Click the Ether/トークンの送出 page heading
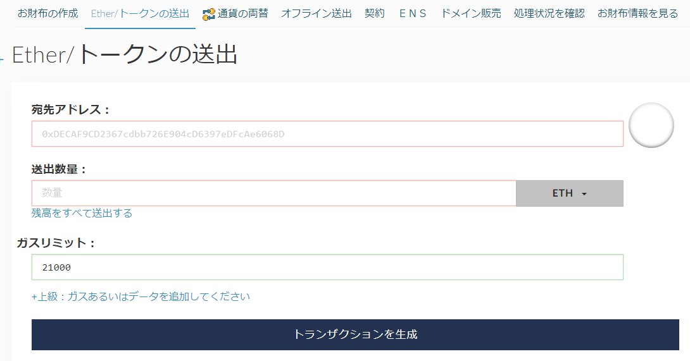Image resolution: width=690 pixels, height=361 pixels. coord(125,55)
